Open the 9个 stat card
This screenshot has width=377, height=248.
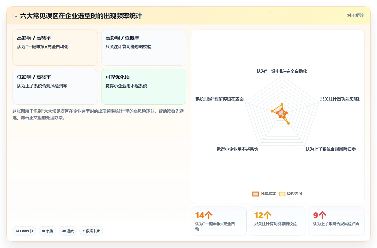pyautogui.click(x=336, y=221)
